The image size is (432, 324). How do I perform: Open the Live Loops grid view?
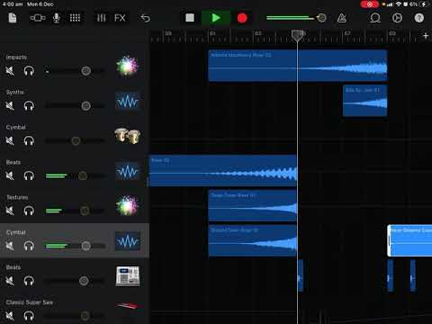point(75,18)
